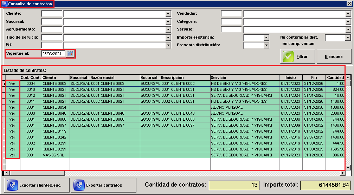
Task: Click the grid's vertical scrollbar down arrow
Action: coord(348,168)
